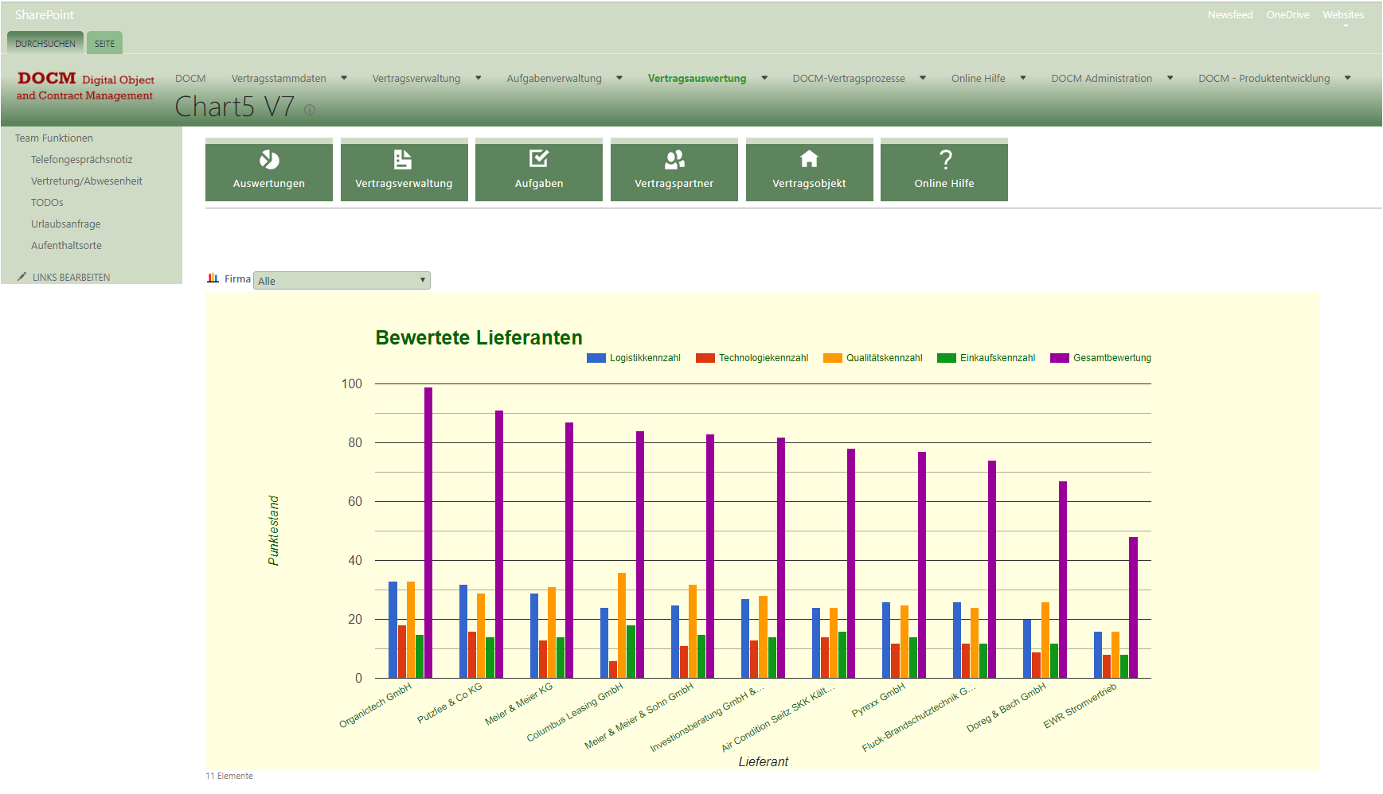The height and width of the screenshot is (794, 1383).
Task: Open Newsfeed link in SharePoint bar
Action: pyautogui.click(x=1229, y=14)
